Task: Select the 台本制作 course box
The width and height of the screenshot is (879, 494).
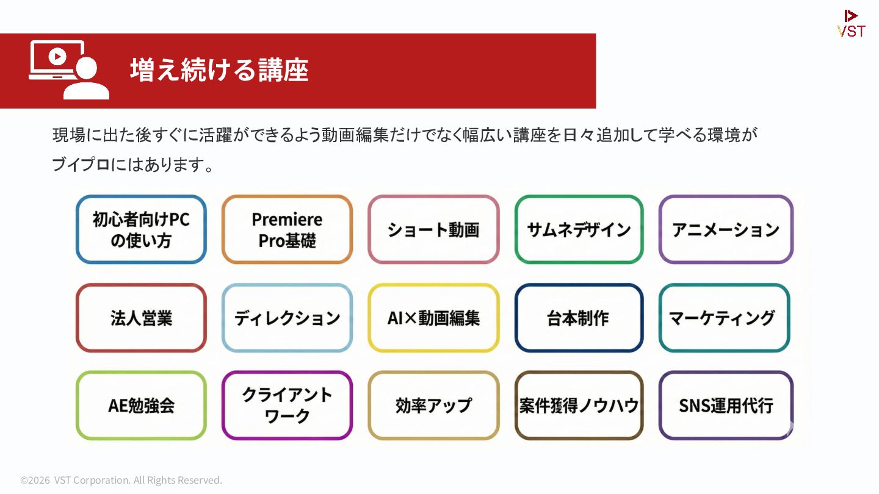Action: [579, 318]
